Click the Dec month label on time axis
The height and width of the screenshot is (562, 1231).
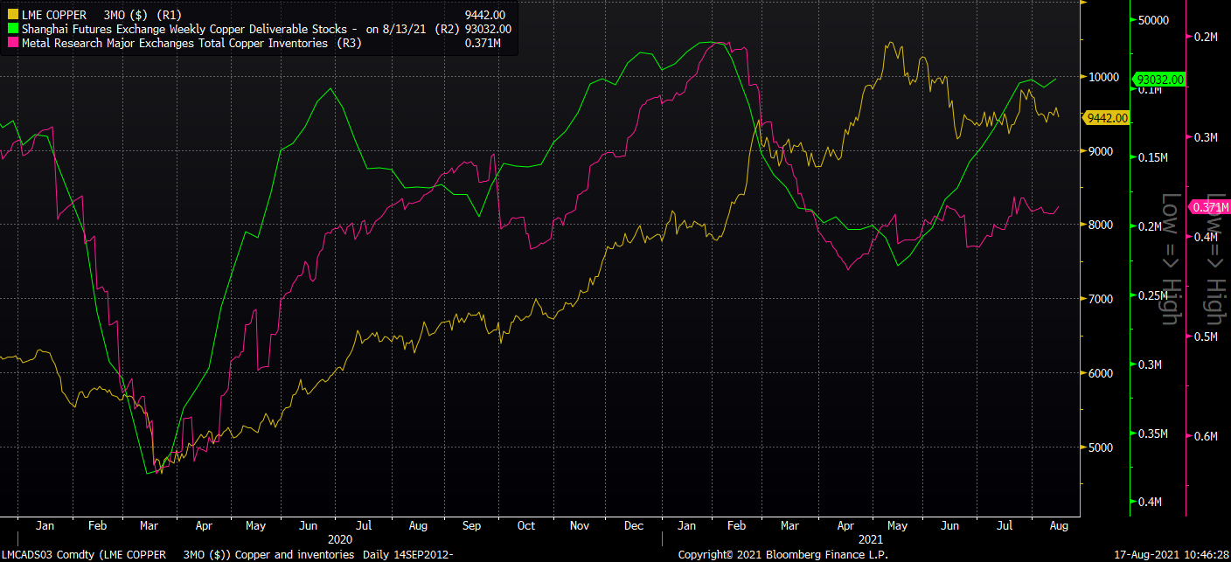point(634,526)
